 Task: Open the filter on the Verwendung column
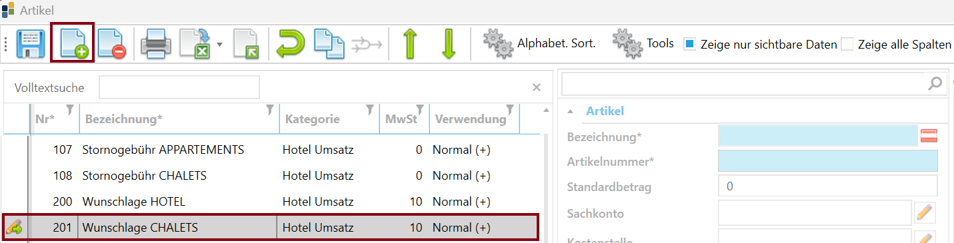click(510, 109)
